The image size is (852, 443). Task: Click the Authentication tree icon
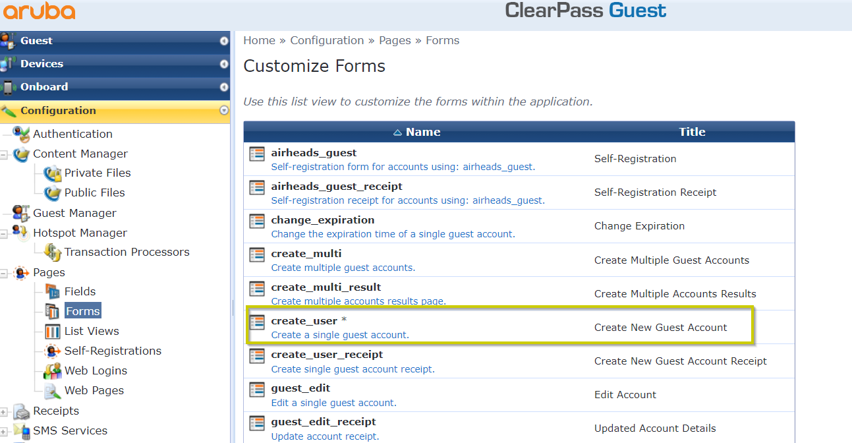click(x=22, y=134)
